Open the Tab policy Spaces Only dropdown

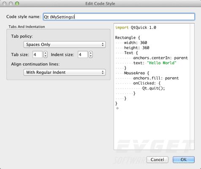[x=65, y=44]
